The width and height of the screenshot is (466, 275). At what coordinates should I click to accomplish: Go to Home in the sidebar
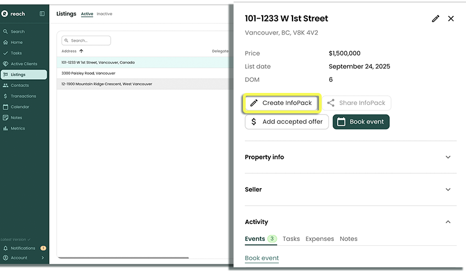coord(17,42)
